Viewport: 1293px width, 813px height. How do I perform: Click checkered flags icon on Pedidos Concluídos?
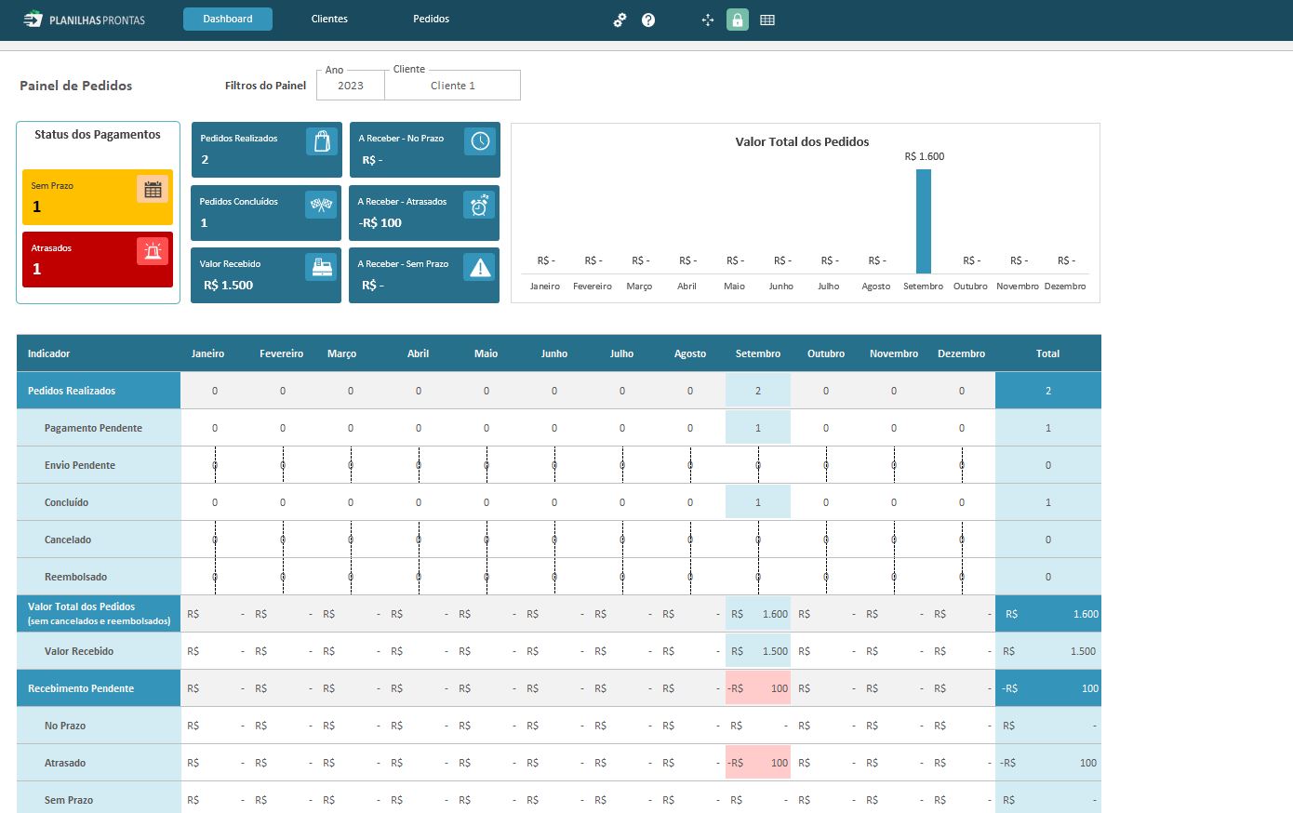321,205
